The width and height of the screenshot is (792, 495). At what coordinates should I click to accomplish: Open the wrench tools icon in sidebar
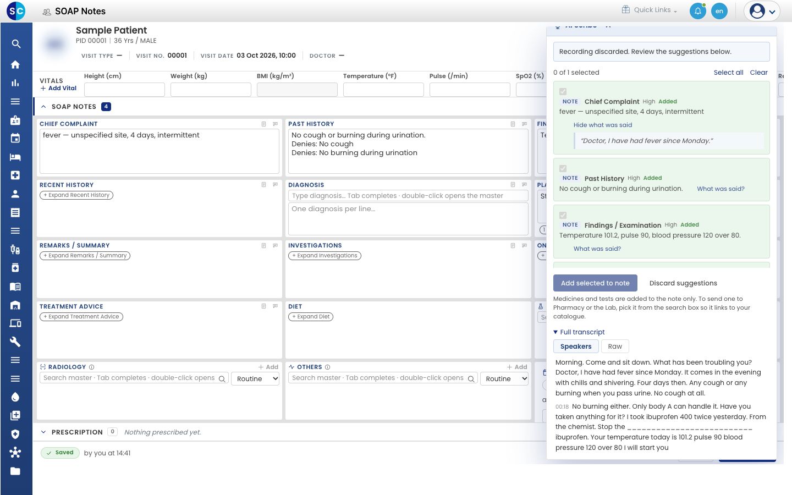pos(15,342)
